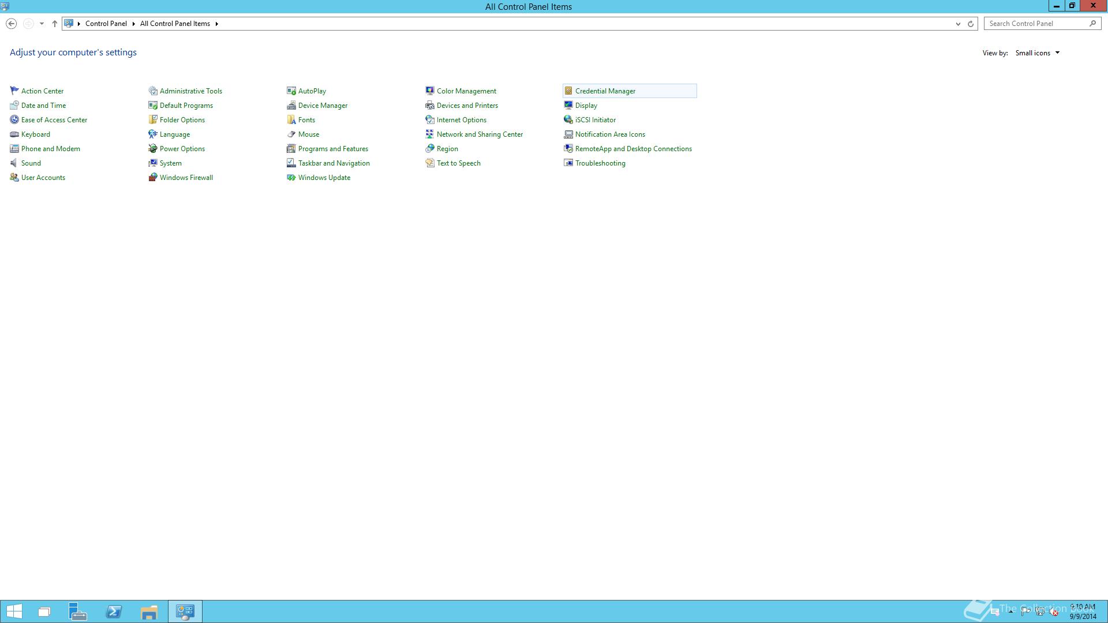Open the Display link
This screenshot has height=623, width=1108.
click(x=586, y=106)
